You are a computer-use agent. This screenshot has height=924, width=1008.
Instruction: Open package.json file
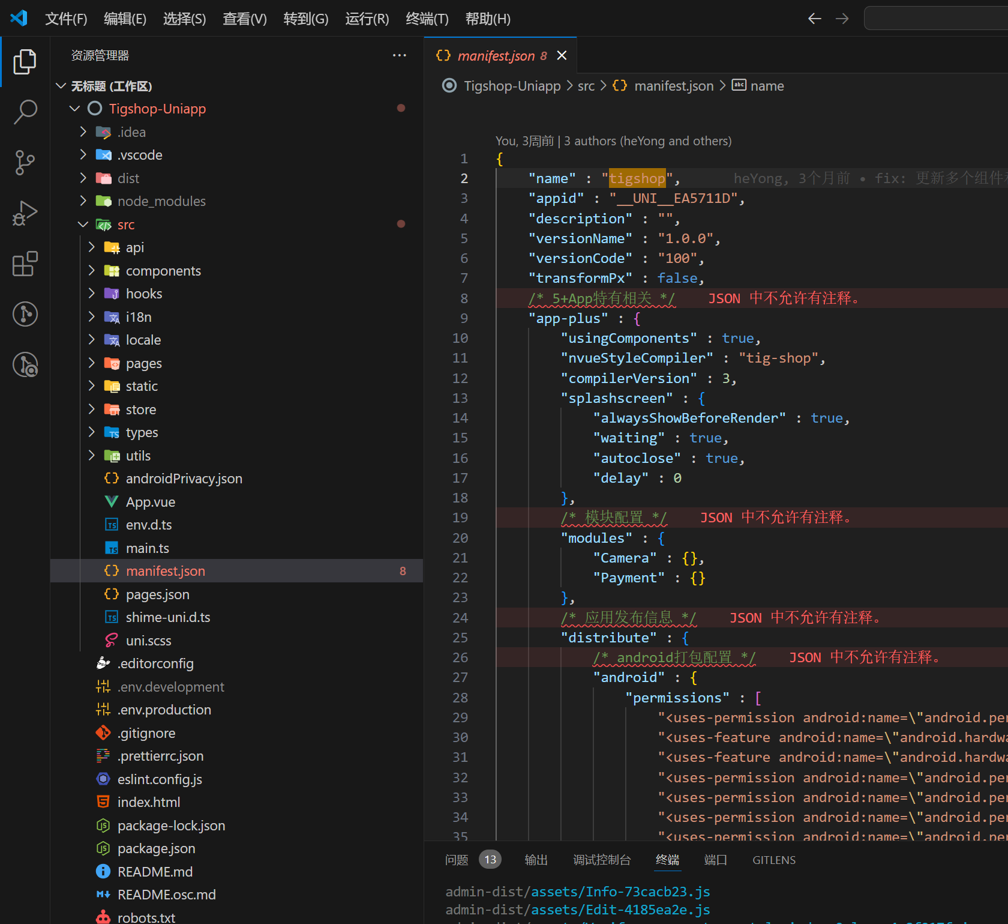[236, 848]
